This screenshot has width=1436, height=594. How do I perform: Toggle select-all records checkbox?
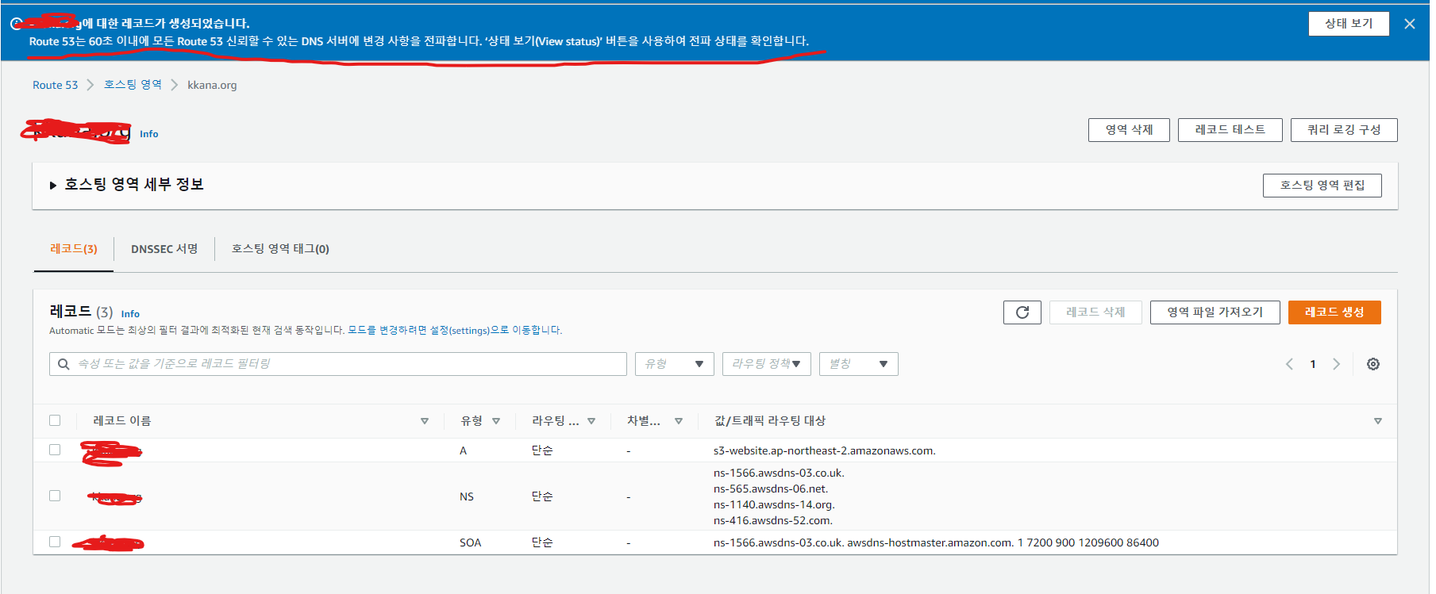55,420
